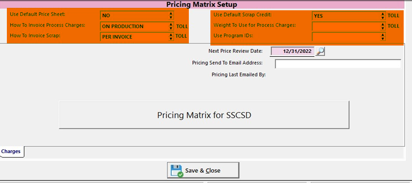Viewport: 412px width, 183px height.
Task: Click the Weight To Use for Process Charges label
Action: [255, 25]
